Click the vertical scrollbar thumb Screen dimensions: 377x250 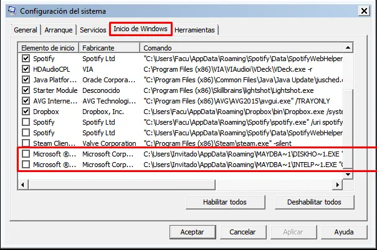tap(348, 129)
